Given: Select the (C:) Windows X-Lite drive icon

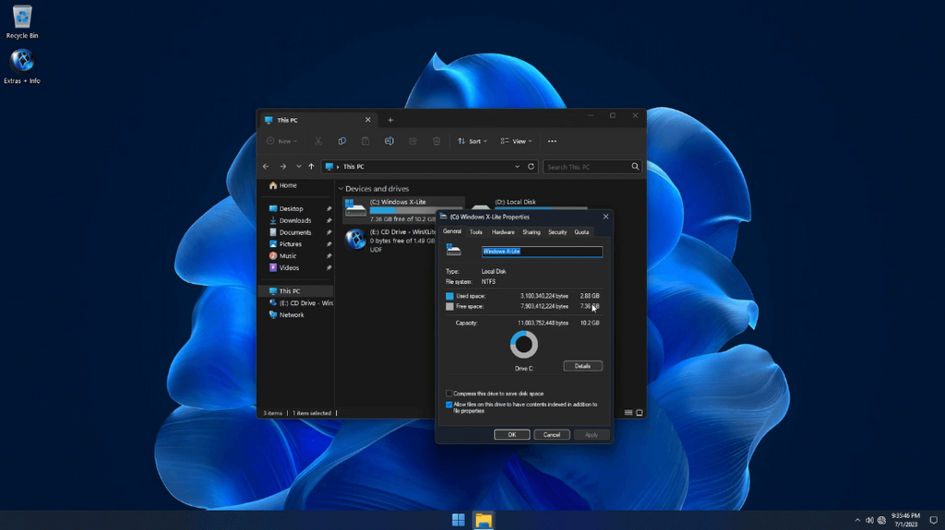Looking at the screenshot, I should [x=355, y=207].
